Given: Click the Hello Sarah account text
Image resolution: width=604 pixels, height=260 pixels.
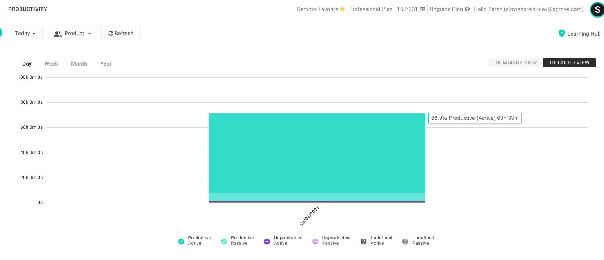Looking at the screenshot, I should (x=529, y=9).
